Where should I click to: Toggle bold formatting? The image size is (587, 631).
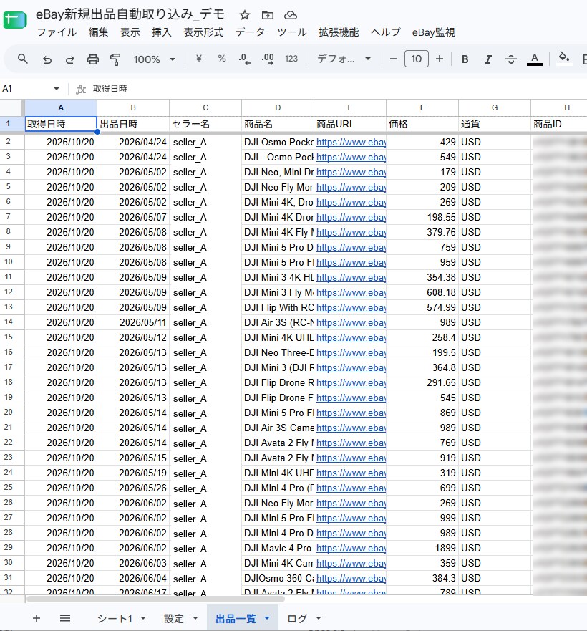pos(465,59)
